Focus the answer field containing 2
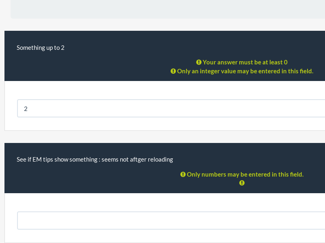 (171, 109)
